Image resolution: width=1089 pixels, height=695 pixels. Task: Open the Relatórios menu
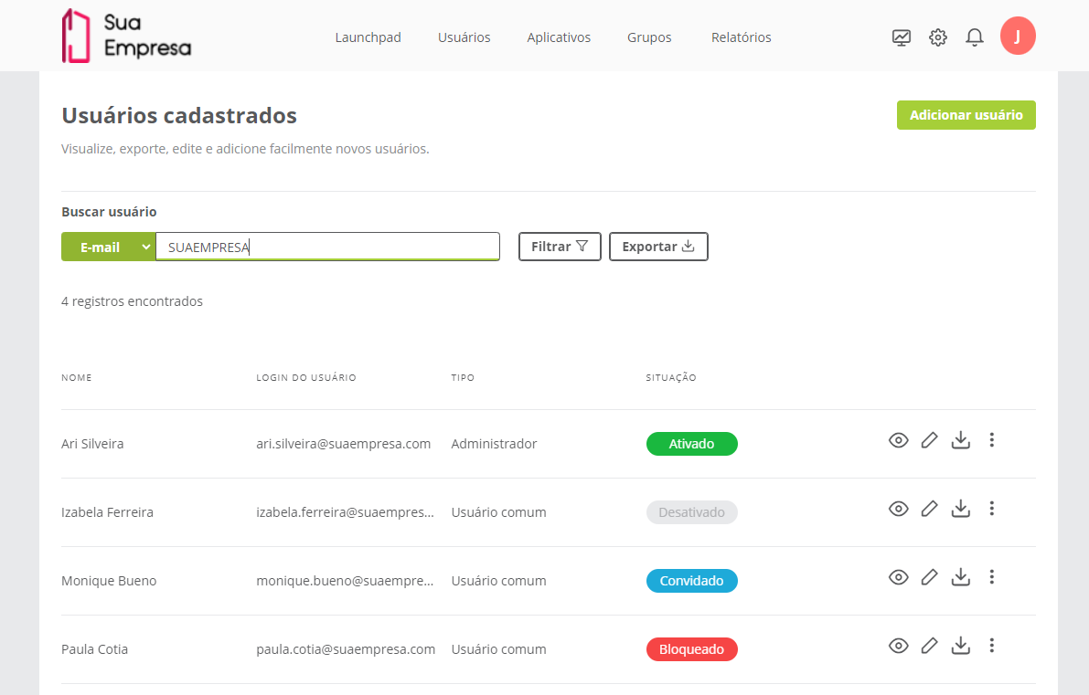[741, 37]
